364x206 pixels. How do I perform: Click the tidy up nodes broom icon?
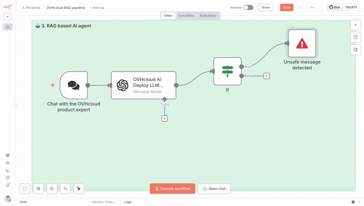pyautogui.click(x=79, y=189)
